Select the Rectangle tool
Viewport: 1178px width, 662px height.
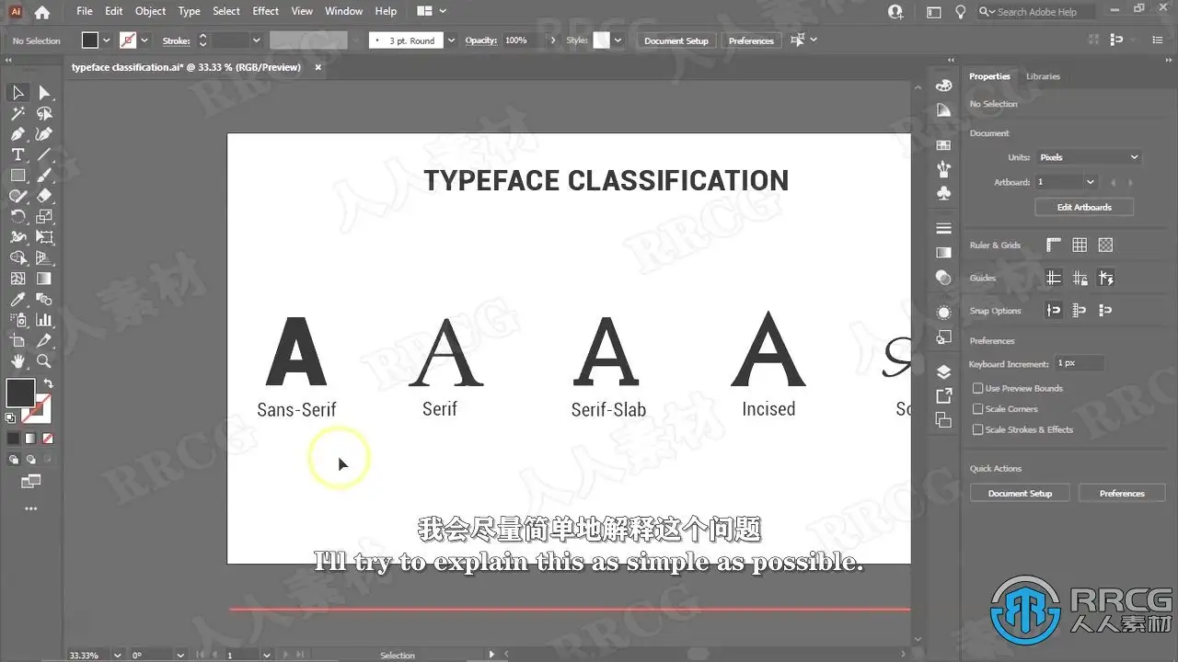(x=17, y=176)
